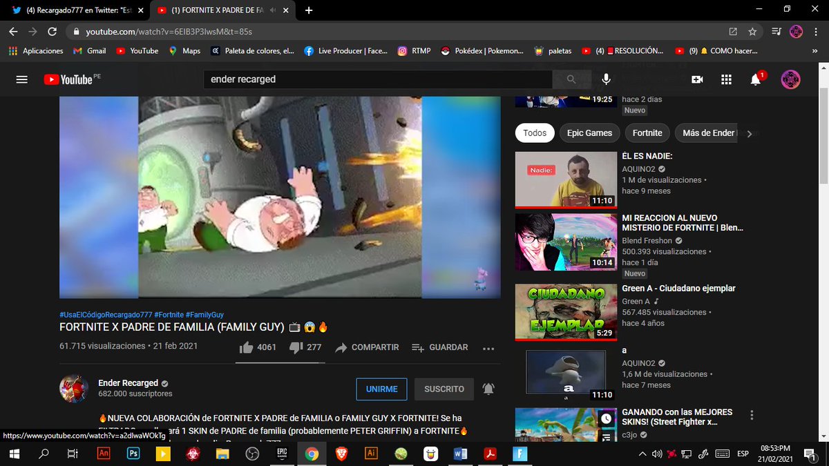Open the Ender Recarged channel avatar

(74, 389)
